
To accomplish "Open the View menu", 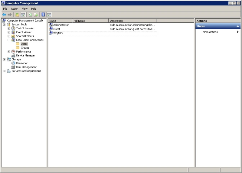I will point(25,9).
